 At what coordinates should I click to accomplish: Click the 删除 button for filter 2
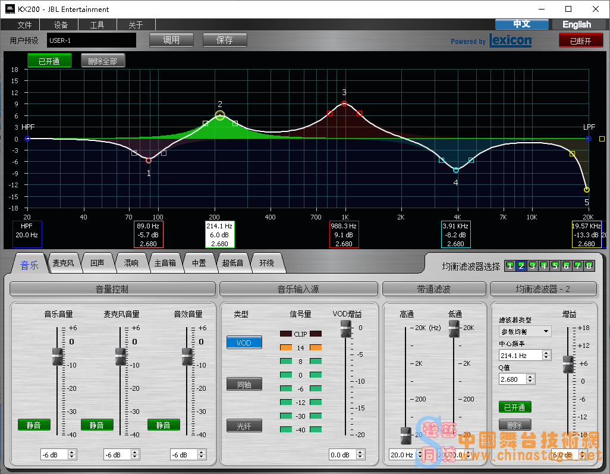(x=515, y=425)
